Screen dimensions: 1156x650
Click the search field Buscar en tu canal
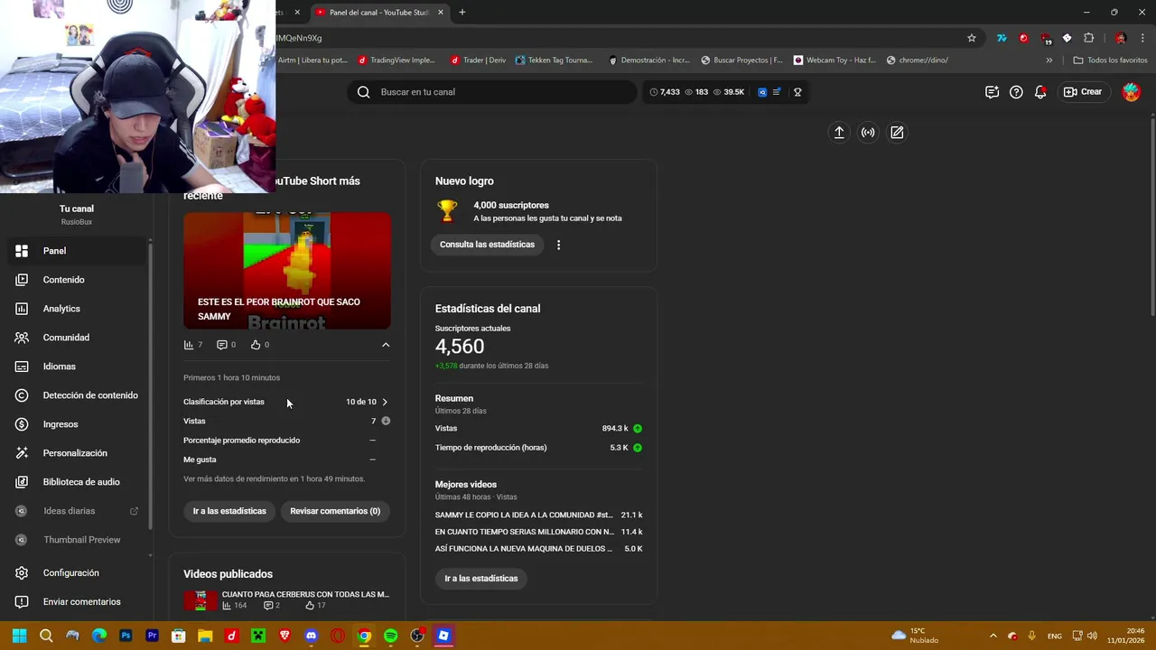tap(492, 92)
